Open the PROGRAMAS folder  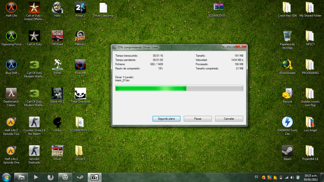[x=310, y=67]
